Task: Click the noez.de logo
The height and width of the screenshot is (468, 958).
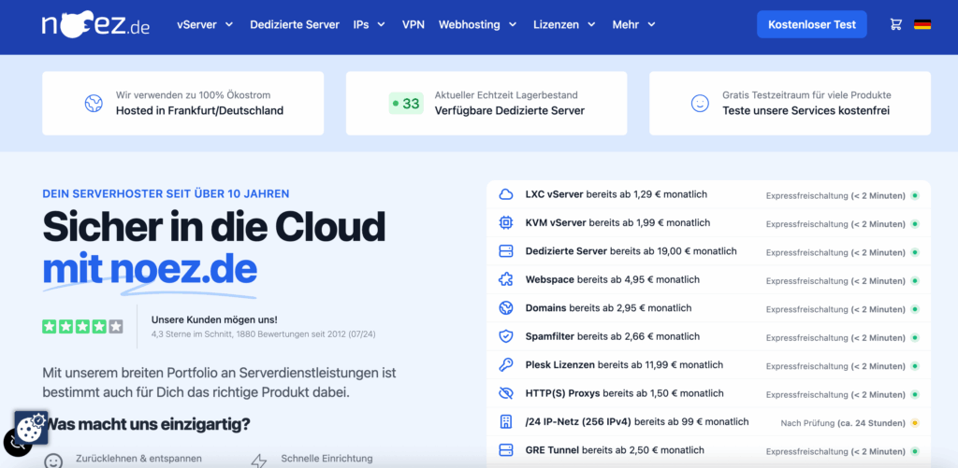Action: tap(96, 25)
